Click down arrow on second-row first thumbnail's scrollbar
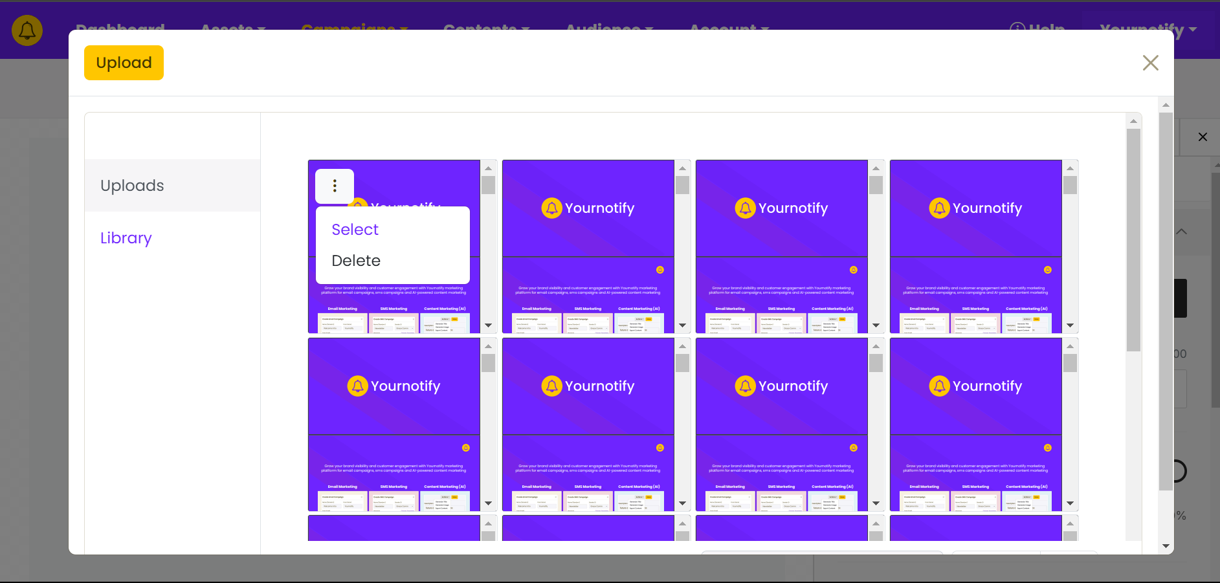Image resolution: width=1220 pixels, height=583 pixels. [x=489, y=503]
